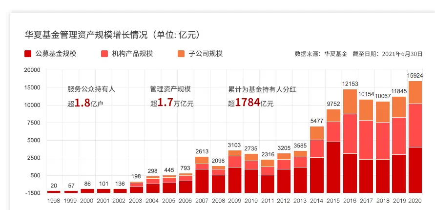Select the 2020 bar's orange subsidiary segment
The width and height of the screenshot is (435, 210).
coord(415,92)
